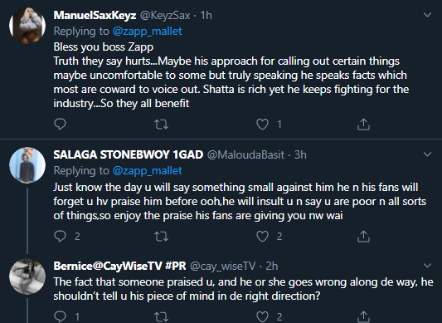Reply to Bernice@CayWiseTV's tweet
Screen dimensions: 442x323
[60, 316]
